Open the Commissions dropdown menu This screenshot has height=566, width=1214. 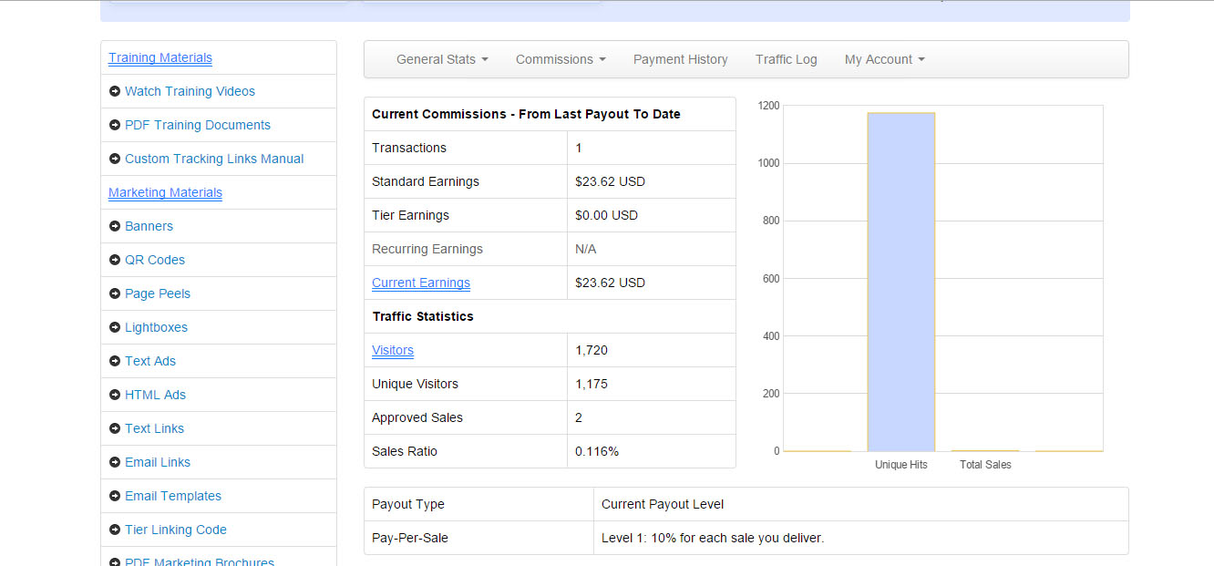(561, 59)
